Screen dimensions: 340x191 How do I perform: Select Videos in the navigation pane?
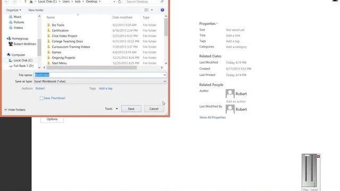click(18, 28)
